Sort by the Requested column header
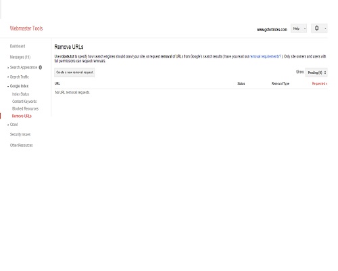The image size is (338, 271). 320,83
